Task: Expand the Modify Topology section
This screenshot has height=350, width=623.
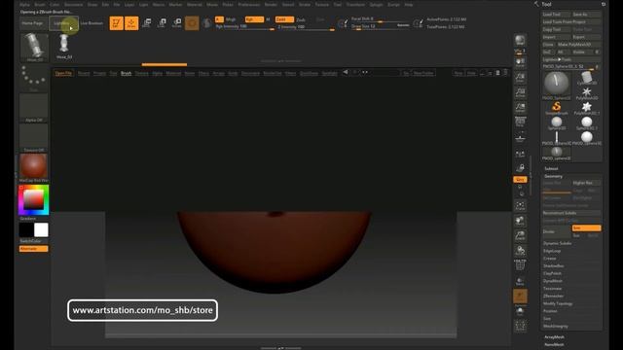Action: pos(558,303)
